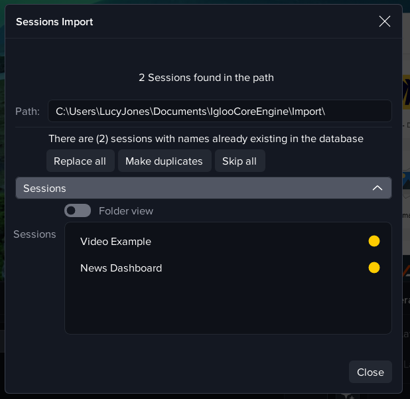Choose Make duplicates for existing sessions
This screenshot has width=410, height=399.
click(x=164, y=161)
